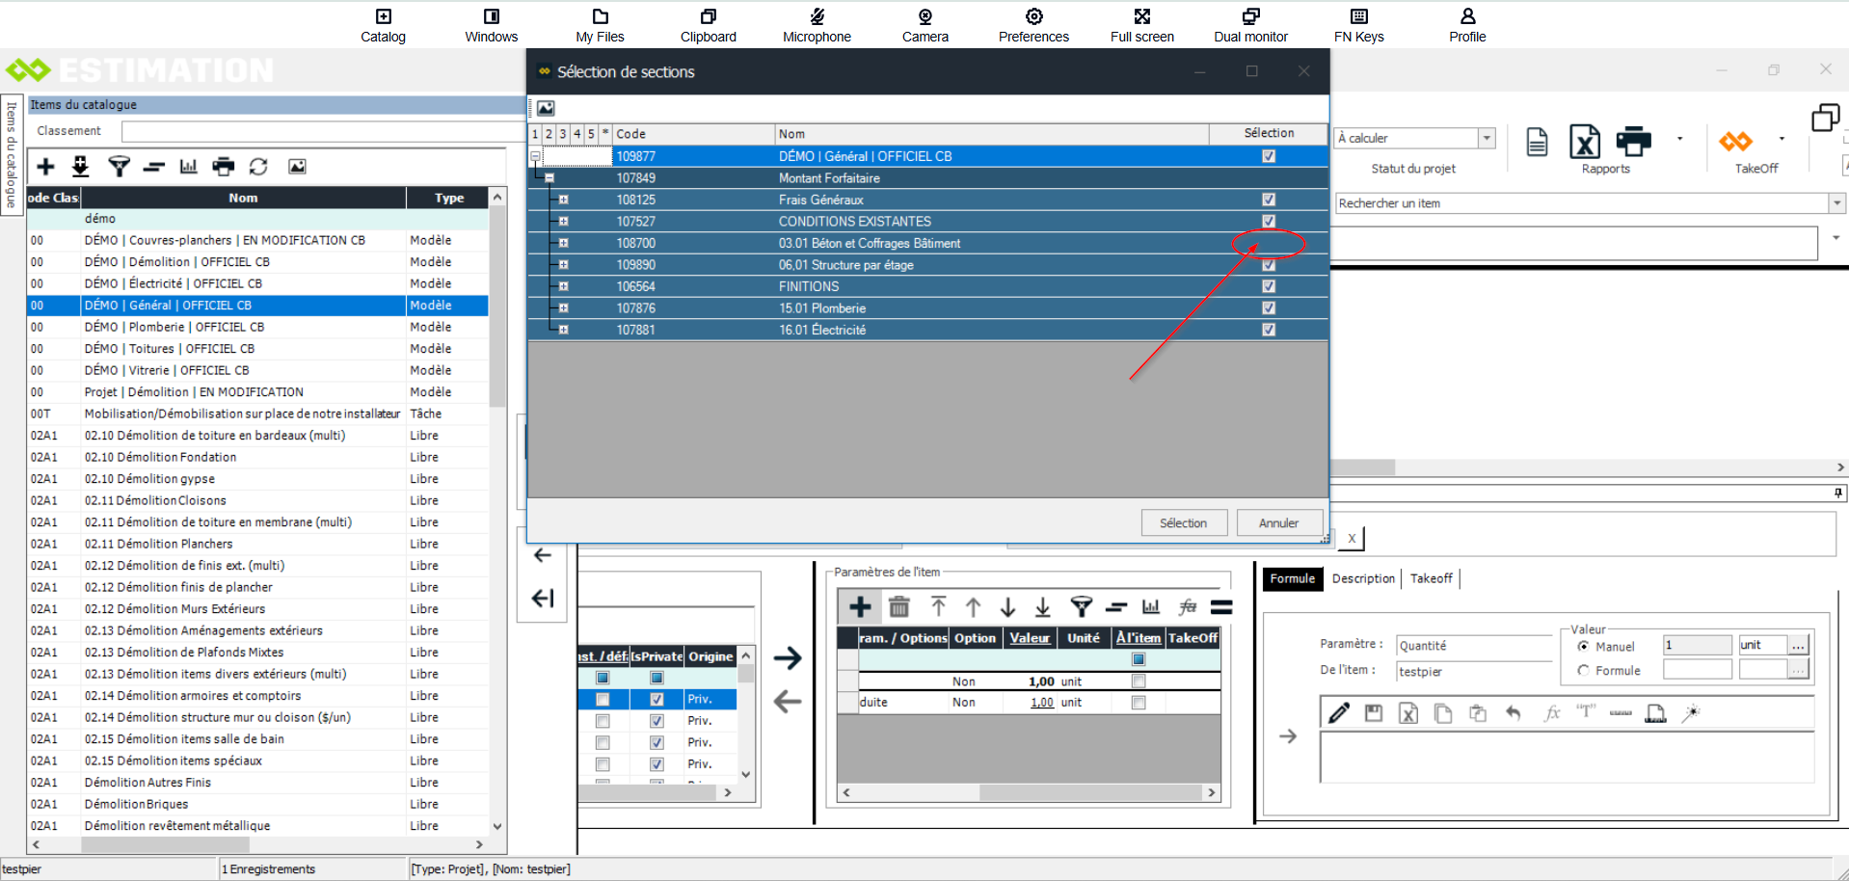Open the Rechercher un item dropdown

(1836, 203)
